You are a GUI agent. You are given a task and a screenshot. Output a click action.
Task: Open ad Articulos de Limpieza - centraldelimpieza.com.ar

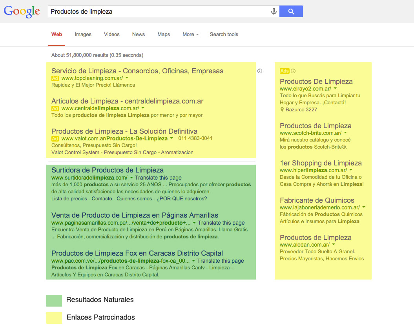pos(127,101)
